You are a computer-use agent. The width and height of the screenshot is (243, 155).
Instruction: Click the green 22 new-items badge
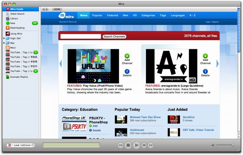35,23
